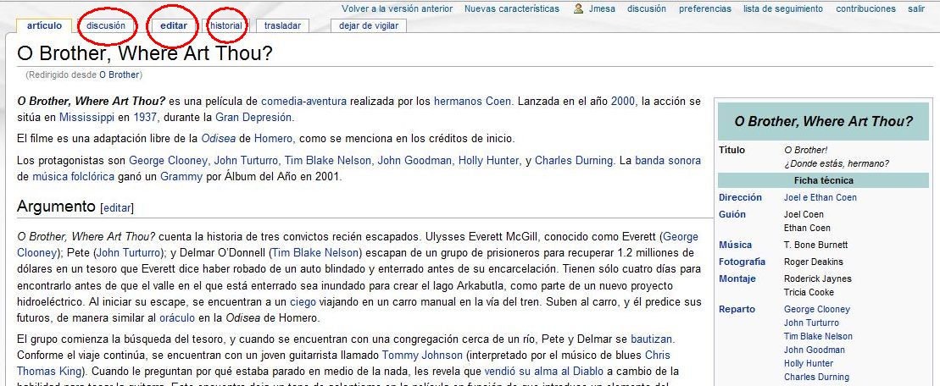This screenshot has width=940, height=386.
Task: Click Volver a la versión anterior
Action: tap(397, 9)
